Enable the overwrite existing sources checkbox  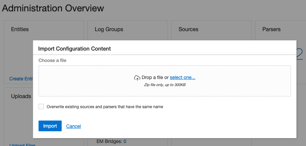click(41, 106)
